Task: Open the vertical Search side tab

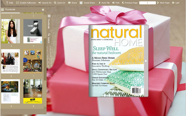Action: [49, 38]
